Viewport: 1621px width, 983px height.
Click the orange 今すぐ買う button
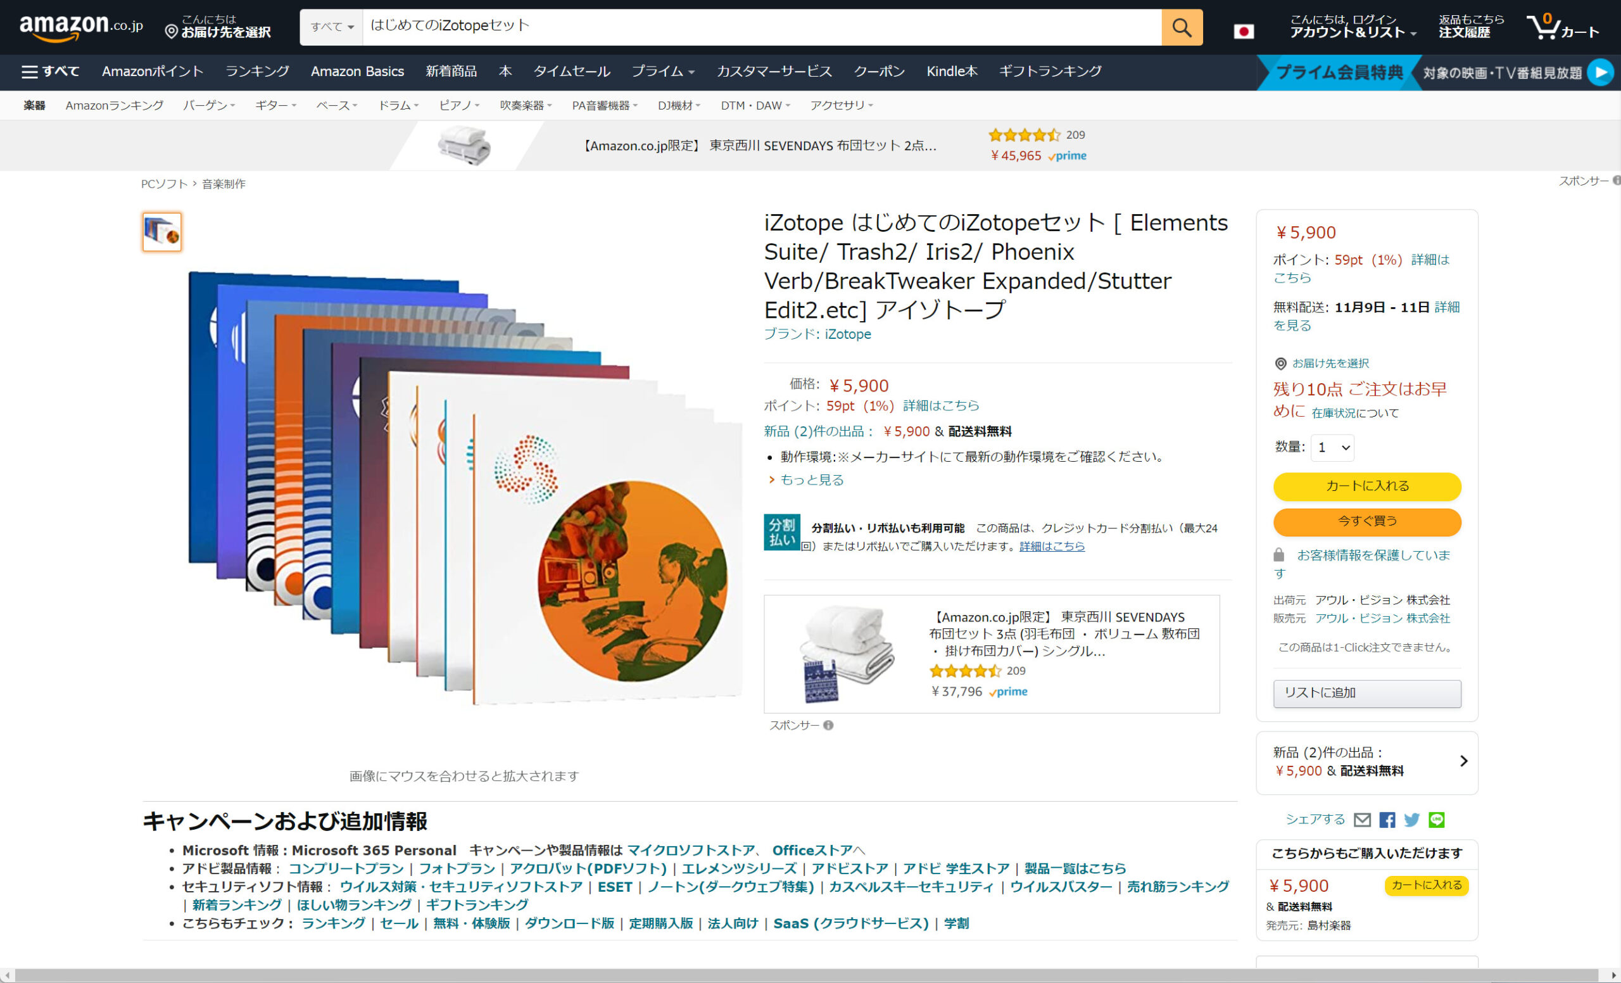click(x=1366, y=521)
